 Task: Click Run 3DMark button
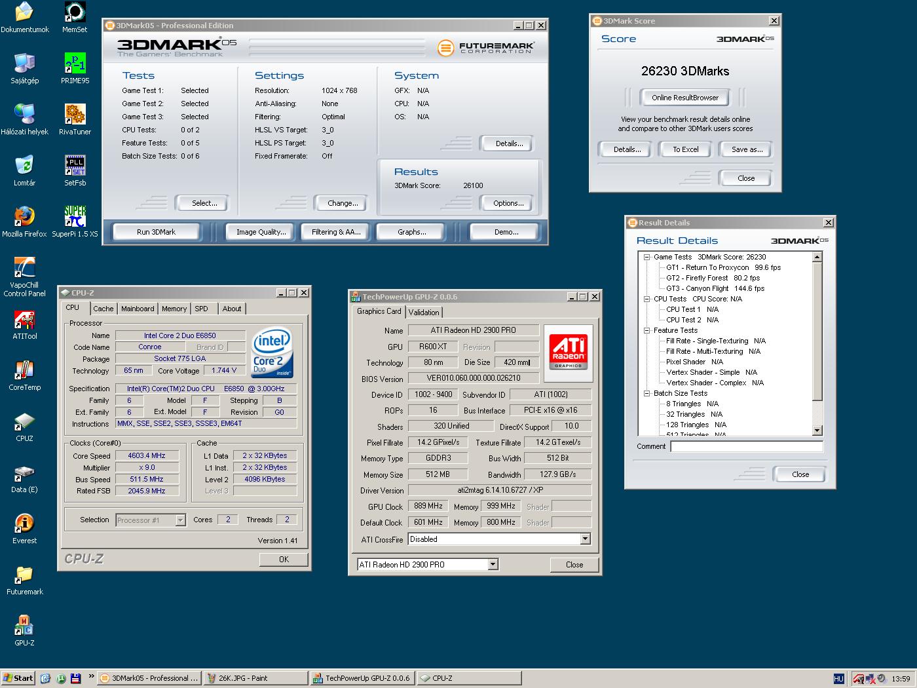pos(156,232)
